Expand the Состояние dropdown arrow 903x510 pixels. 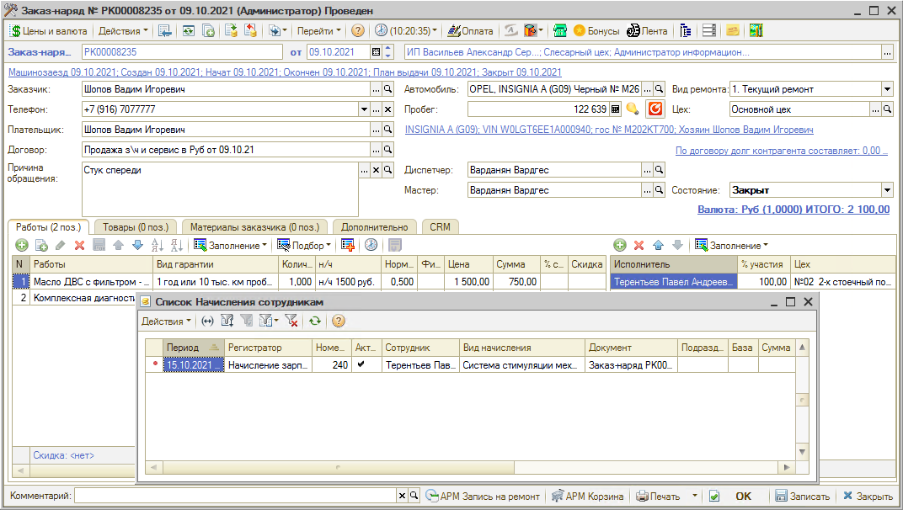tap(887, 190)
